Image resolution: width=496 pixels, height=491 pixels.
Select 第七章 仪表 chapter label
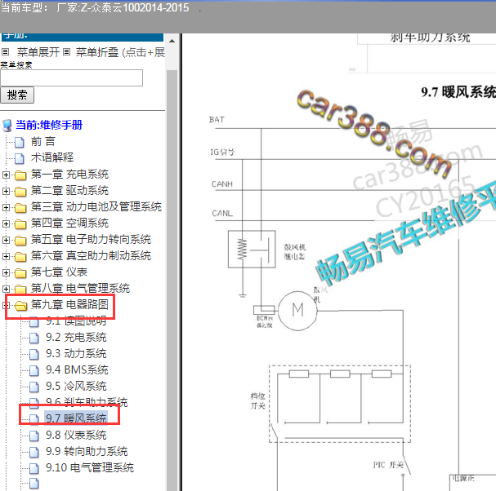(59, 272)
